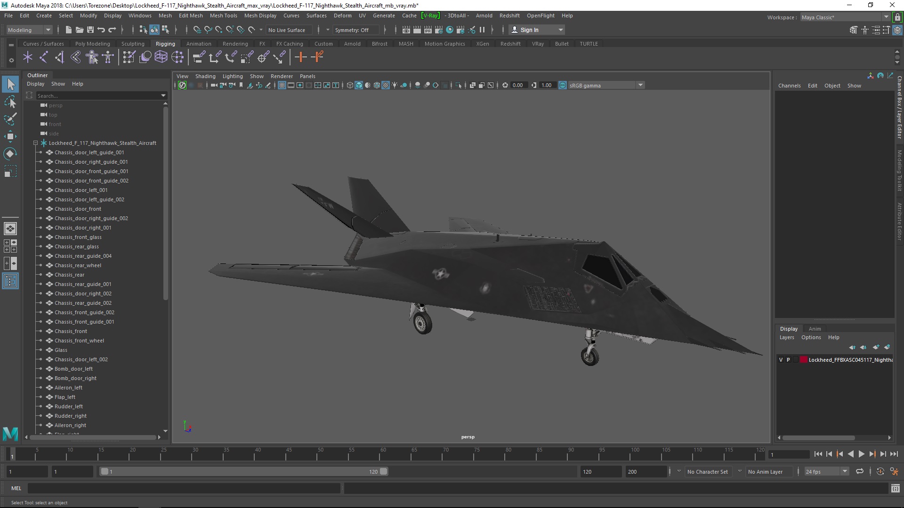Screen dimensions: 904x508
Task: Click the MEL command language label
Action: (16, 488)
